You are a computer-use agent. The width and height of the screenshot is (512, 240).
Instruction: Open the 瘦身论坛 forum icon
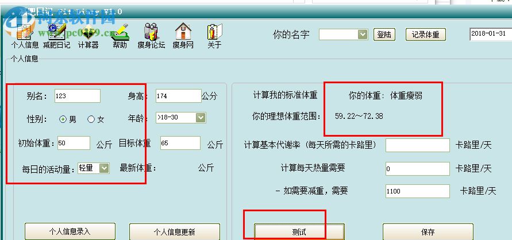pos(151,36)
